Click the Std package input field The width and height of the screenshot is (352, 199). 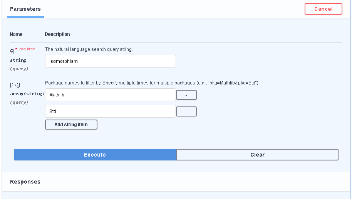pyautogui.click(x=110, y=111)
